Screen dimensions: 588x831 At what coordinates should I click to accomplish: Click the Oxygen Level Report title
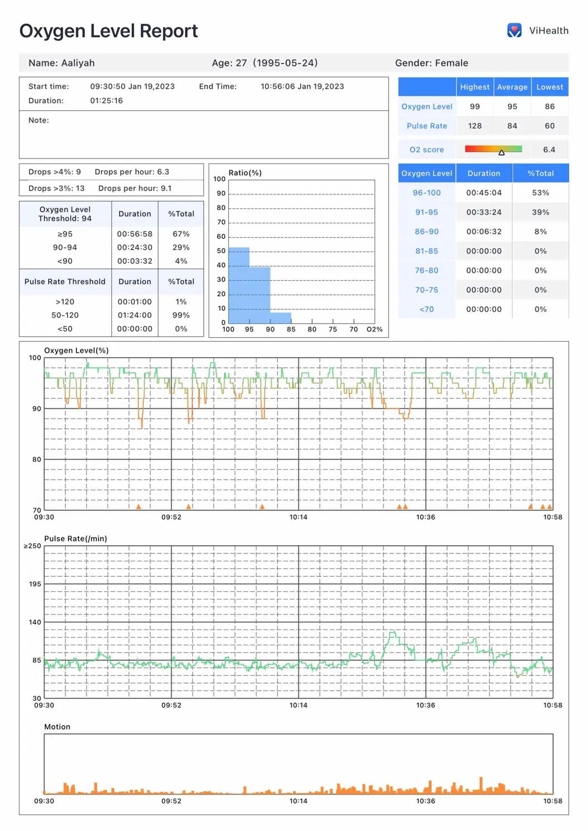[x=109, y=31]
